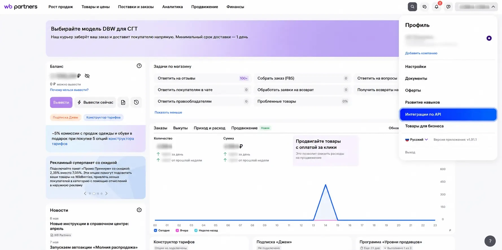
Task: Open news Новые инструкции в справочном центре
Action: pos(90,226)
